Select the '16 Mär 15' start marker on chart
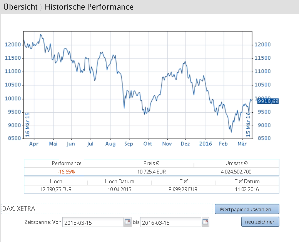The image size is (299, 242). (x=27, y=125)
